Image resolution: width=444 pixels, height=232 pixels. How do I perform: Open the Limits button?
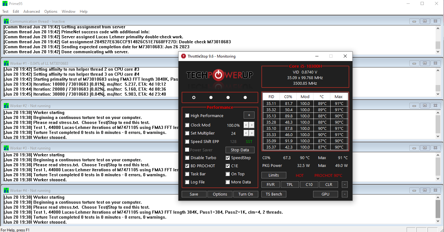click(274, 175)
